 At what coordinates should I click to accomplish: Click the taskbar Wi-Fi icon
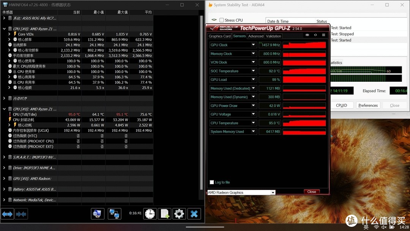click(376, 227)
